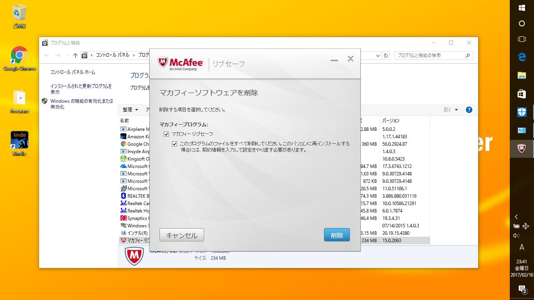Click the taskbar clock 23:41
Screen dimensions: 534x300
tap(521, 262)
